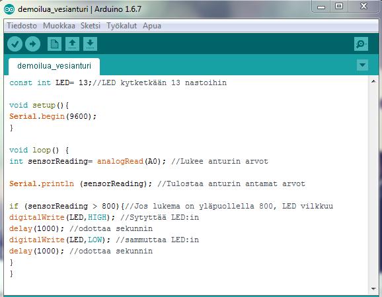
Task: Click on 'const int LED= 13;' line
Action: tap(51, 82)
